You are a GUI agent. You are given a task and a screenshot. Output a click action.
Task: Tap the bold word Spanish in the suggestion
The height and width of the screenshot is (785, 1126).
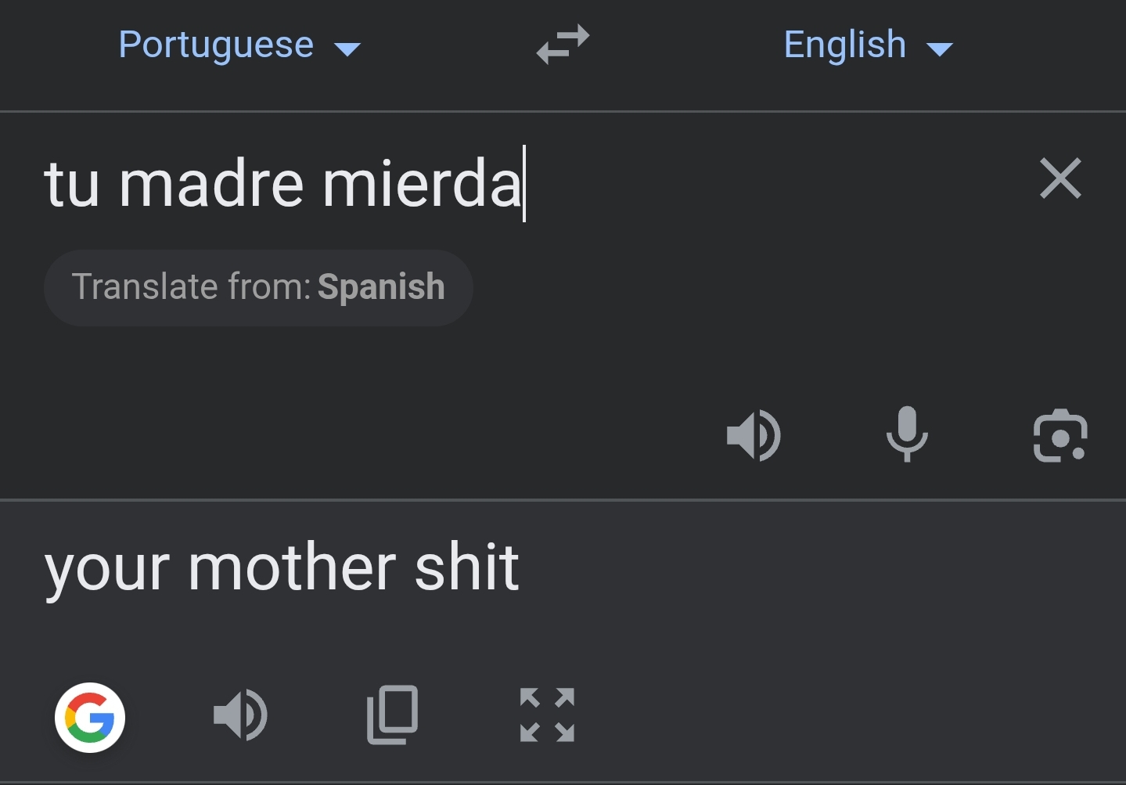[x=381, y=287]
